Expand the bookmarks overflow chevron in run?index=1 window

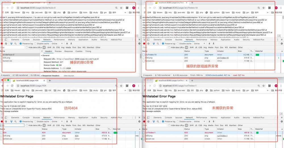pyautogui.click(x=268, y=91)
